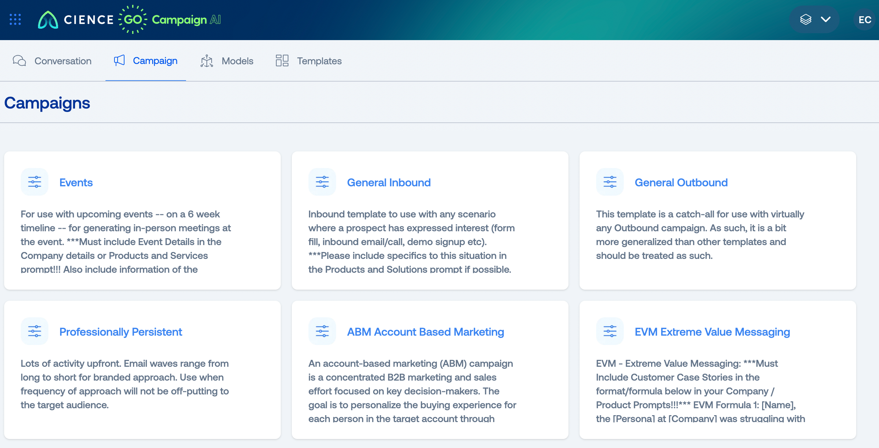Click the layers icon in the top bar
The width and height of the screenshot is (879, 448).
[806, 20]
